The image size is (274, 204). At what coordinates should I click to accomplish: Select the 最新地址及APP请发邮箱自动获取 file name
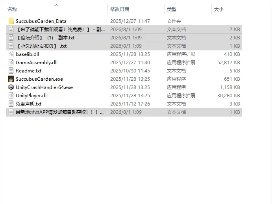(59, 112)
